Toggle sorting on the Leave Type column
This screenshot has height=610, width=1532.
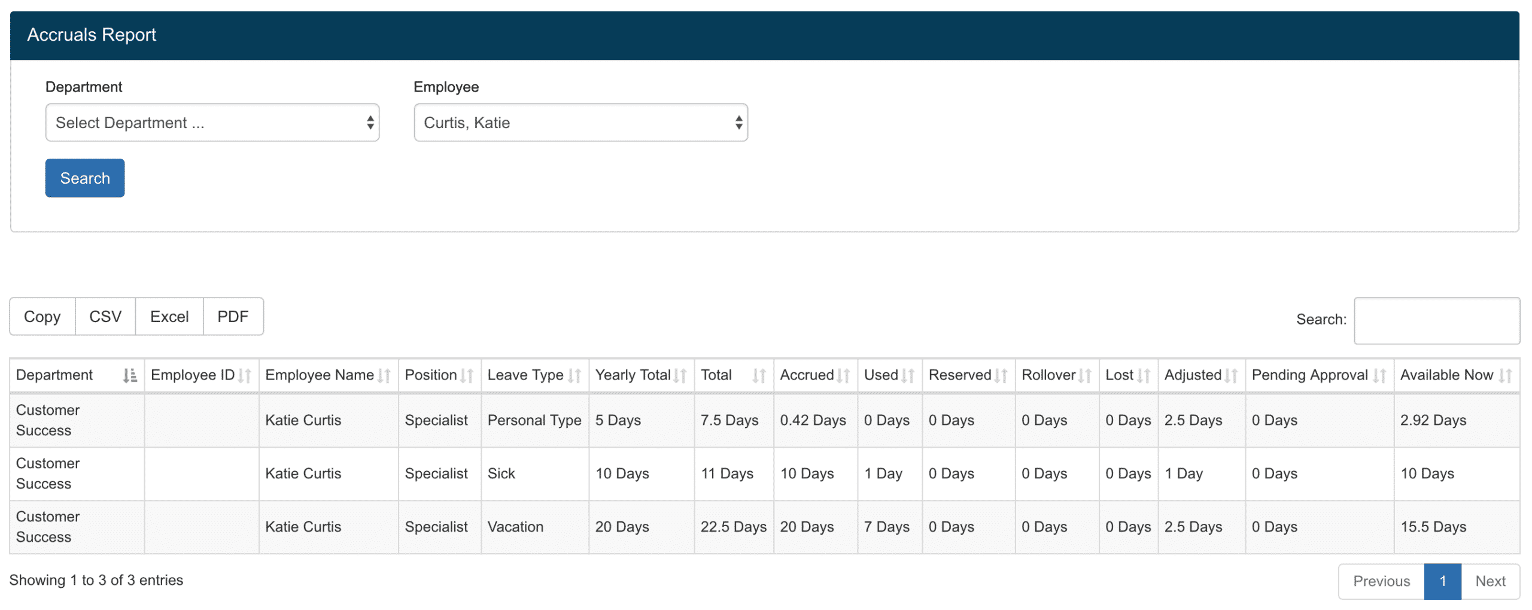[574, 375]
